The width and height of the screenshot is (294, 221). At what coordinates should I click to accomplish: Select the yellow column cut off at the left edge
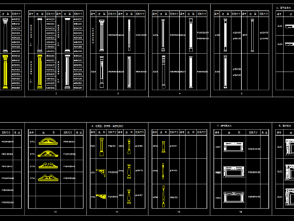[x=6, y=72]
